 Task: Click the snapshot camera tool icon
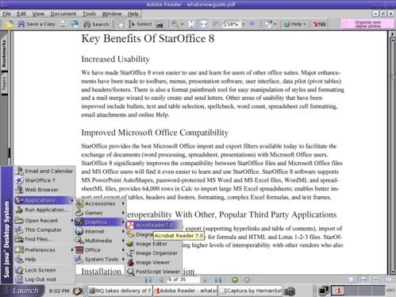(x=160, y=25)
